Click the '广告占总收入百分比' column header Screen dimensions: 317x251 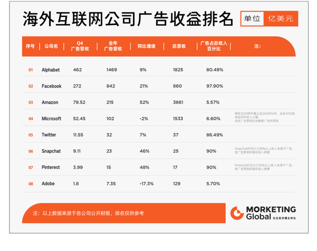[x=213, y=46]
